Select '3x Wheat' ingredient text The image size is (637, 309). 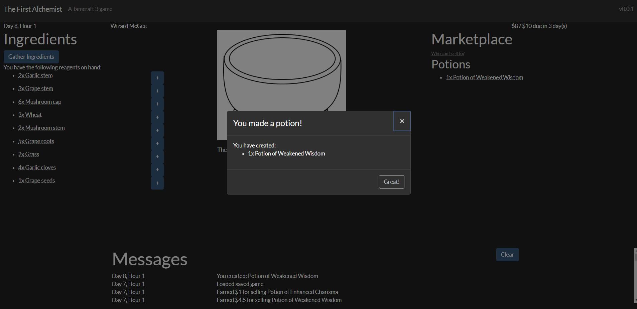(x=30, y=115)
